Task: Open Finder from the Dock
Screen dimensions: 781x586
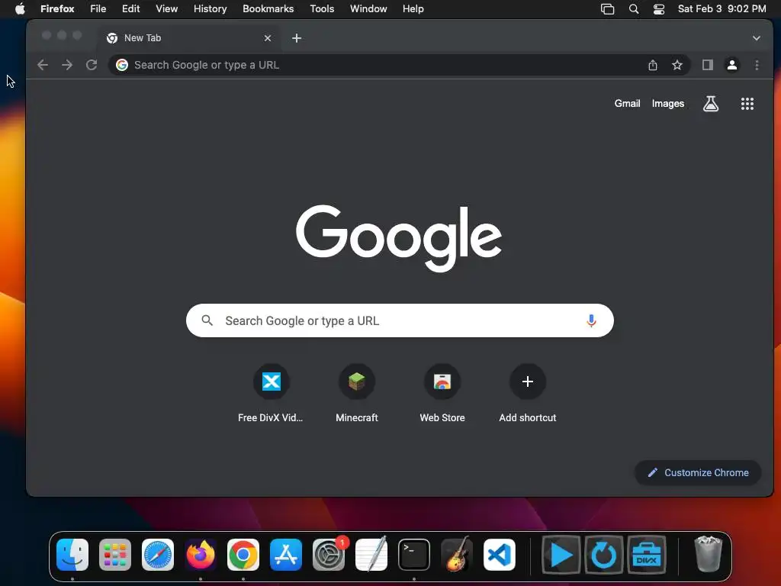Action: [72, 555]
